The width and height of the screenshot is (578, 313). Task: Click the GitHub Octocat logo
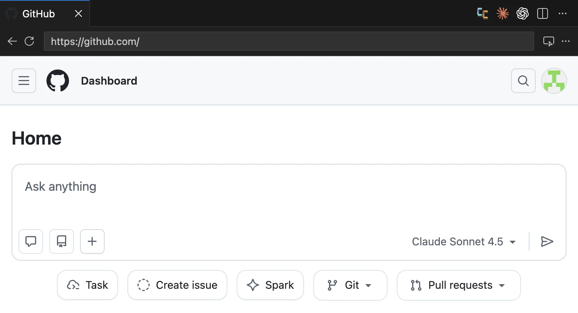pos(58,81)
